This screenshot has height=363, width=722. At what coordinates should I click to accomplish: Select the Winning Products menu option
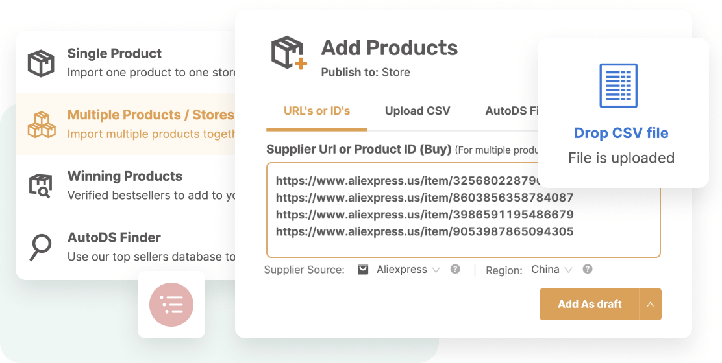pos(126,185)
